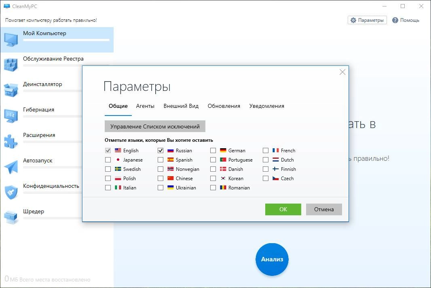The width and height of the screenshot is (431, 288).
Task: Open Гибернация section label
Action: pyautogui.click(x=39, y=110)
